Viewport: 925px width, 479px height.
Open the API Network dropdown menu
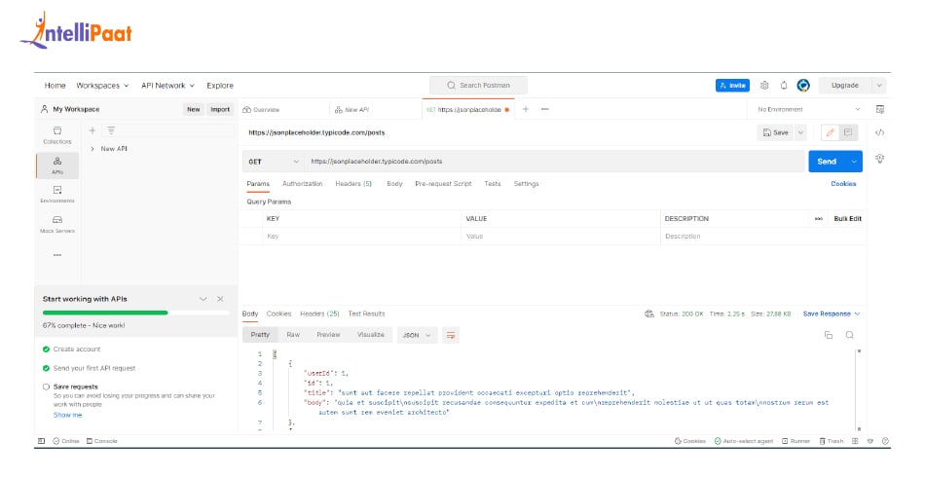tap(167, 86)
